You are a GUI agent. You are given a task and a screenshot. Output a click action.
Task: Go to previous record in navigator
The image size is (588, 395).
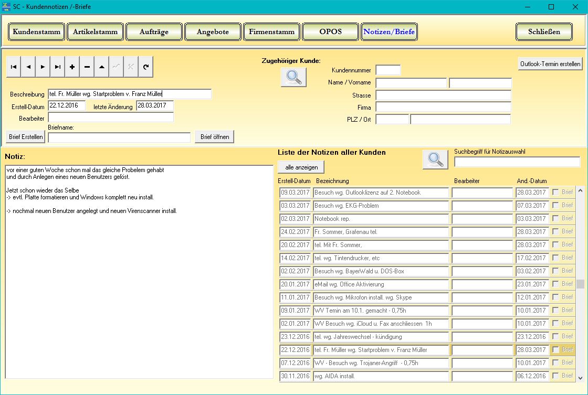(28, 67)
